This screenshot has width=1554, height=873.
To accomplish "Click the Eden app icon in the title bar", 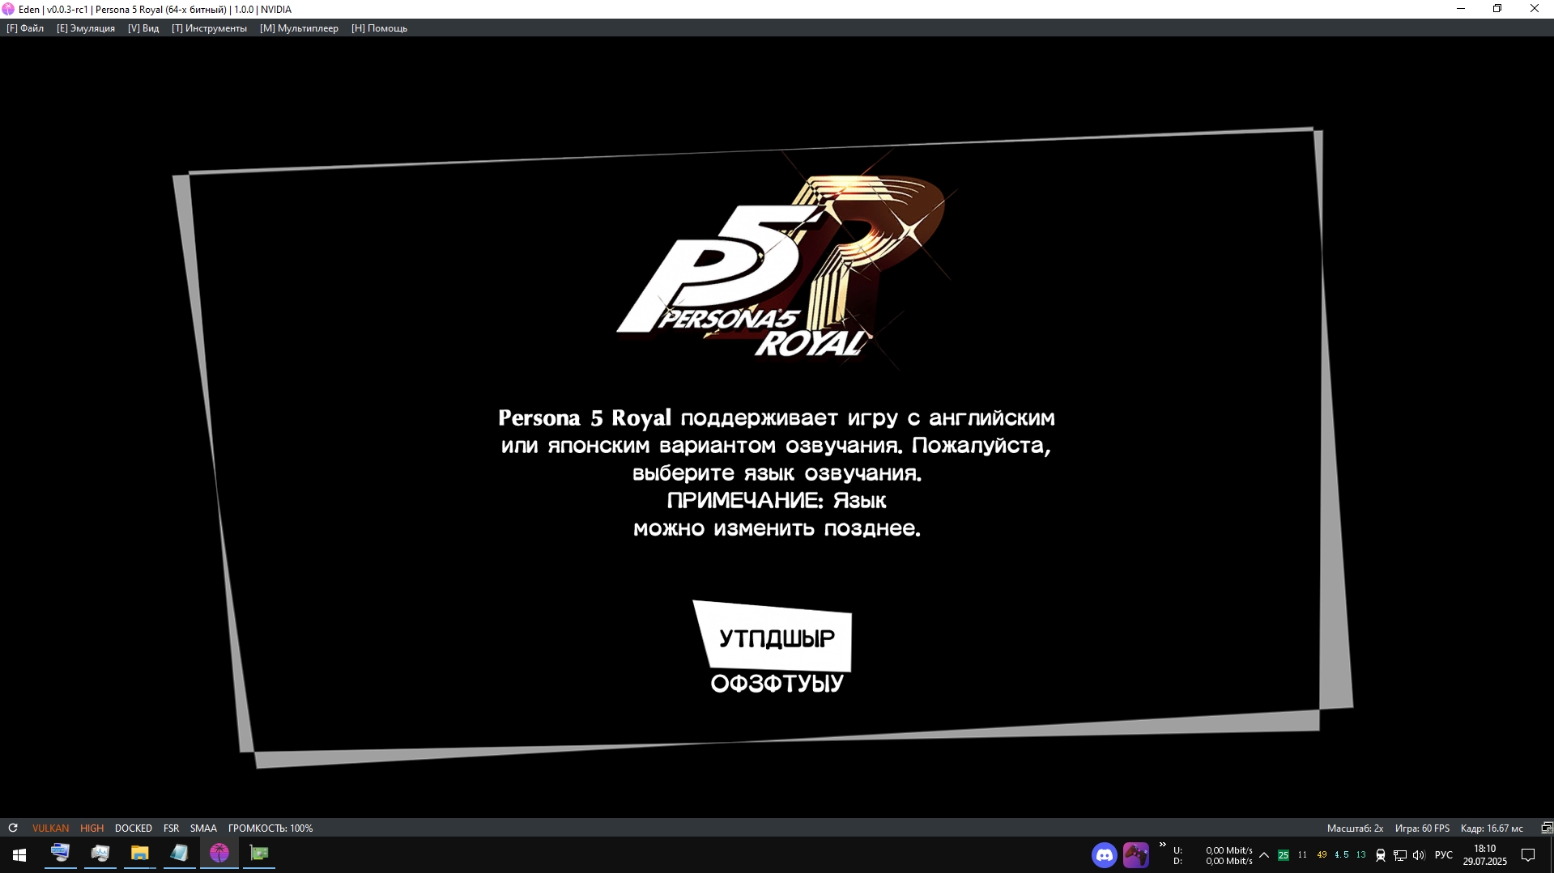I will pos(8,9).
